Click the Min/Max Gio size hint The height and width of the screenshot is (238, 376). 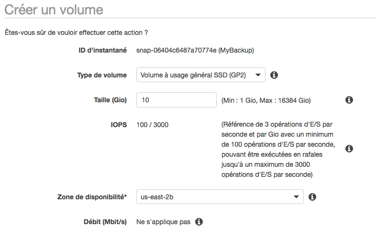pos(266,100)
